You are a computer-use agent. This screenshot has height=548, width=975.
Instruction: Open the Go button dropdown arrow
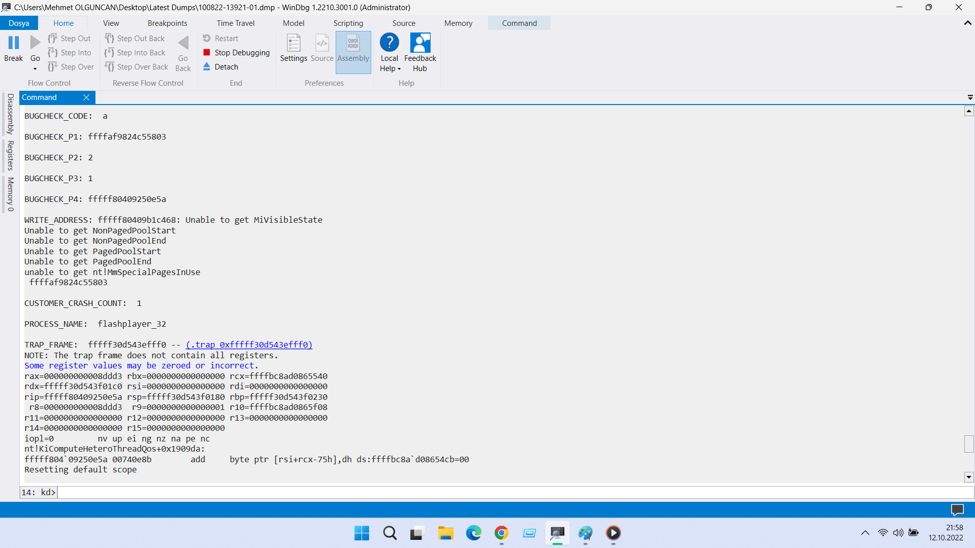35,69
